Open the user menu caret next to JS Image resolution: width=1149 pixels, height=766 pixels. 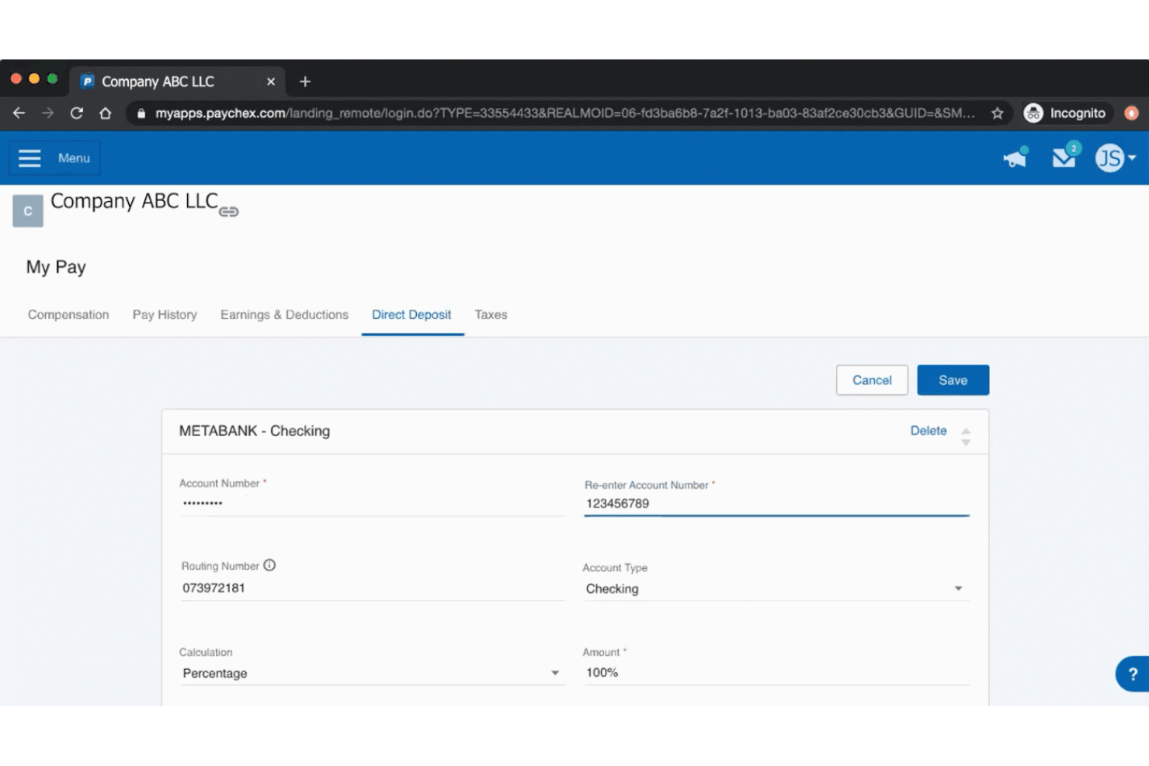[1132, 158]
